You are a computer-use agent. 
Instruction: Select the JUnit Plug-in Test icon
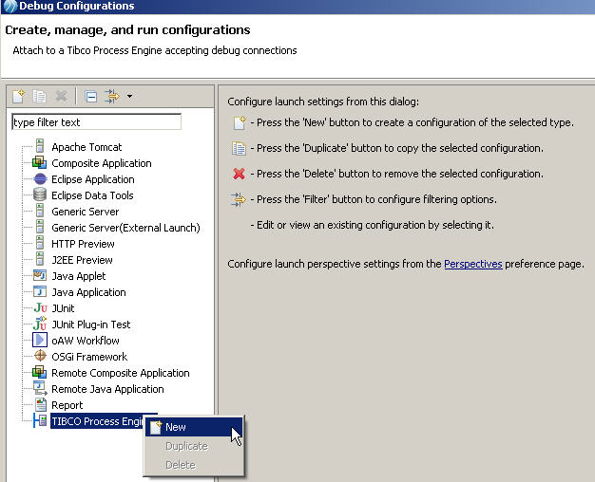[x=40, y=324]
